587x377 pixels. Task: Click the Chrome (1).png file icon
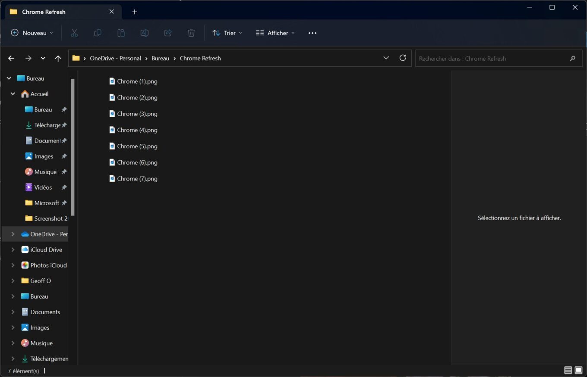coord(112,81)
